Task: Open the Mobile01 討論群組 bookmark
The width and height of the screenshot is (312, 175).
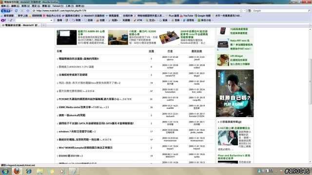Action: click(x=93, y=16)
